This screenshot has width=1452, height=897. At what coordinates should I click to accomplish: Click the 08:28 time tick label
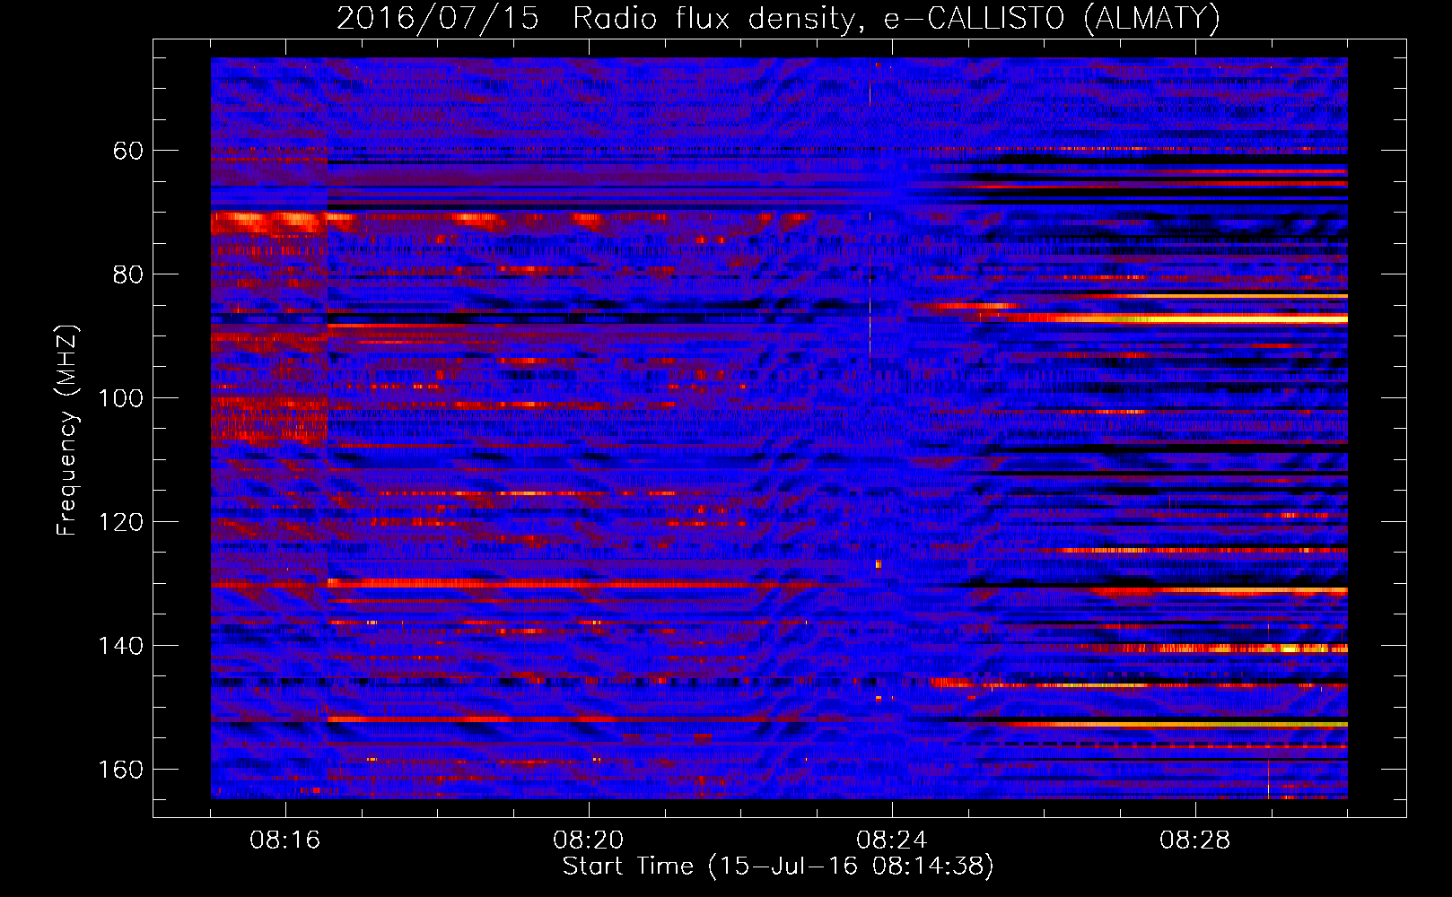pyautogui.click(x=1195, y=840)
